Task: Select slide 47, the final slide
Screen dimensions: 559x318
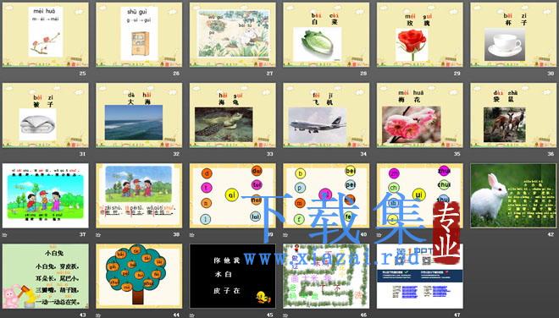Action: 419,276
